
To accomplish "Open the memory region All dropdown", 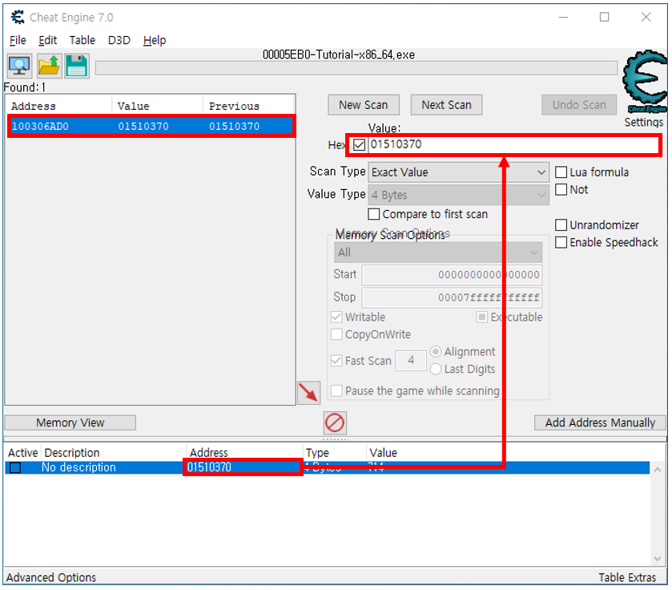I will [x=438, y=253].
